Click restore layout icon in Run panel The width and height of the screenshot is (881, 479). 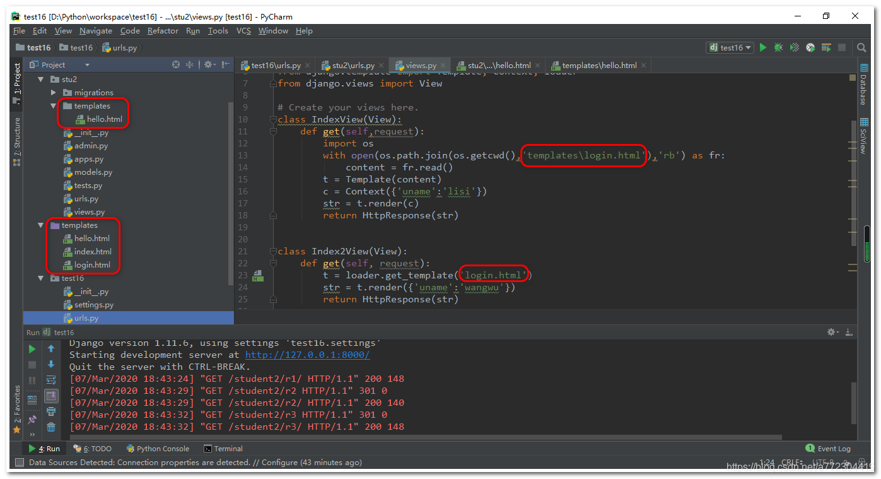(32, 399)
